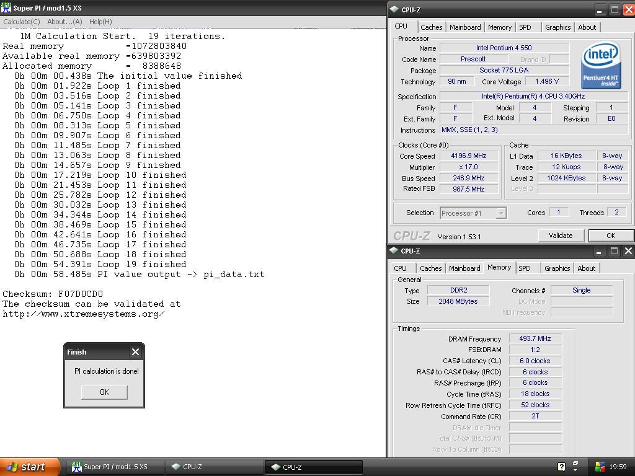Click the top CPU-Z title bar icon
Viewport: 635px width, 476px height.
click(x=394, y=10)
